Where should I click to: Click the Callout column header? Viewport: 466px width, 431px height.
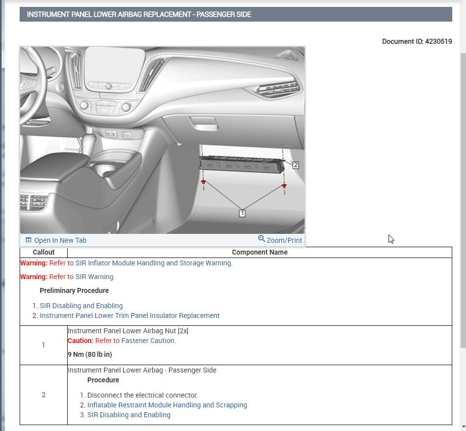[44, 252]
